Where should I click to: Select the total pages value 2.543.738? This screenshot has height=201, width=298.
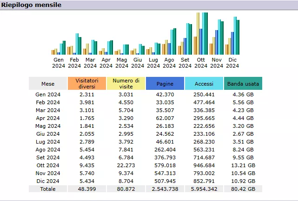pos(165,189)
